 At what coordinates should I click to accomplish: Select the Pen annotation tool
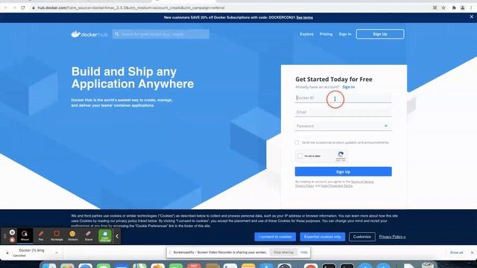pos(41,235)
